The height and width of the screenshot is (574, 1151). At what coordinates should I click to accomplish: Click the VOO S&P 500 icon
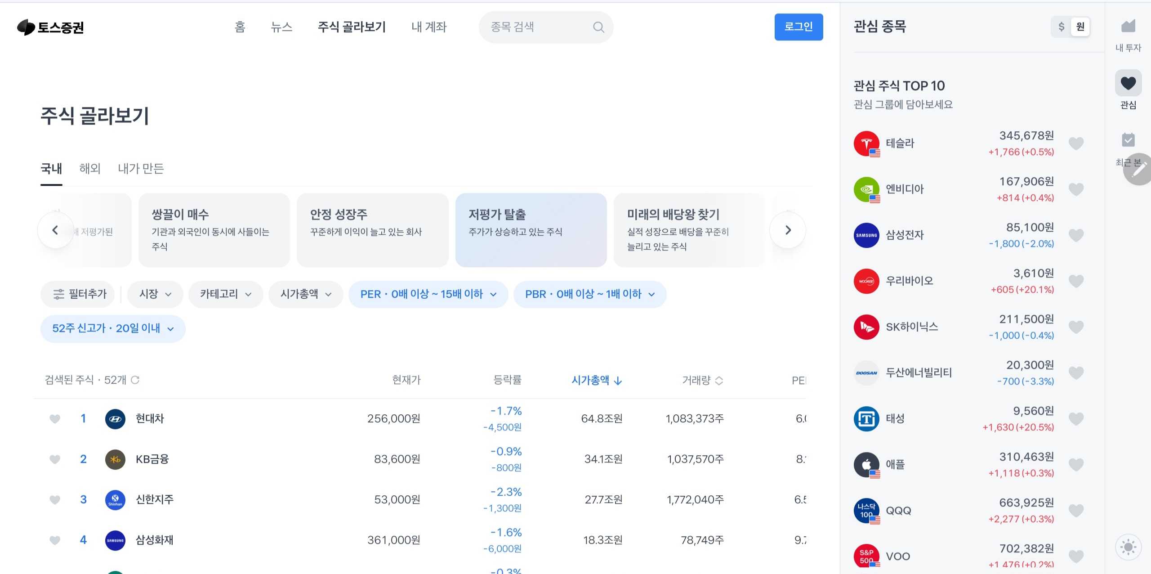click(x=866, y=556)
